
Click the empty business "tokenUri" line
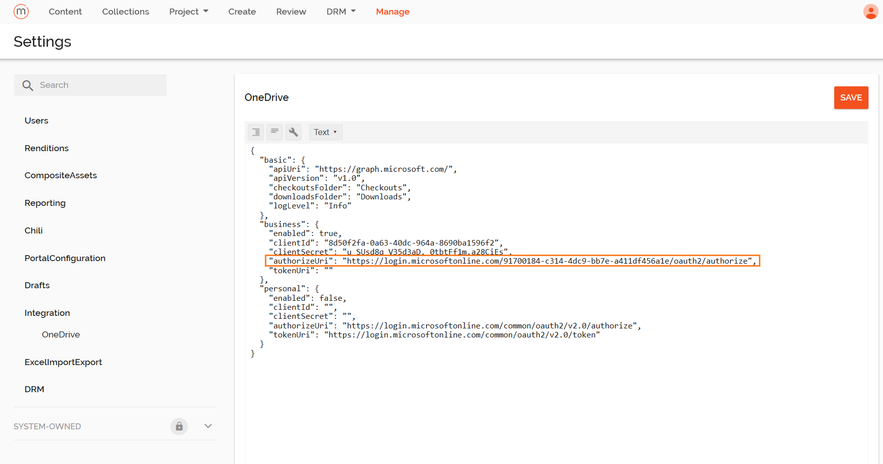coord(301,271)
